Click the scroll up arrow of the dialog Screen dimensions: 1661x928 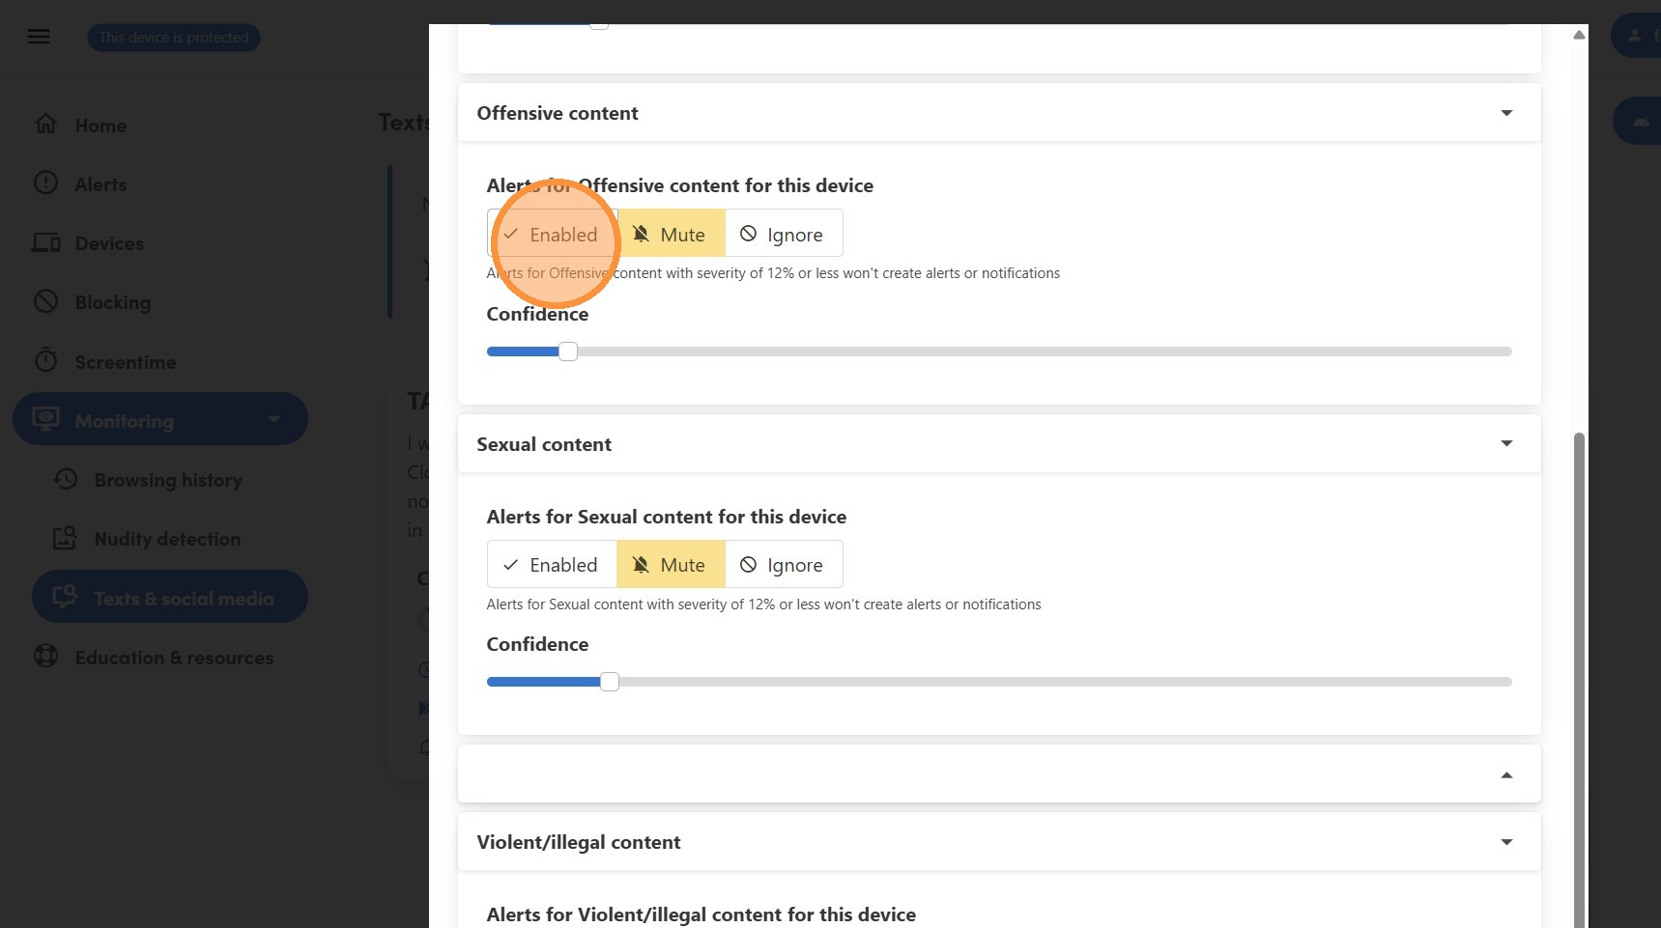point(1579,35)
